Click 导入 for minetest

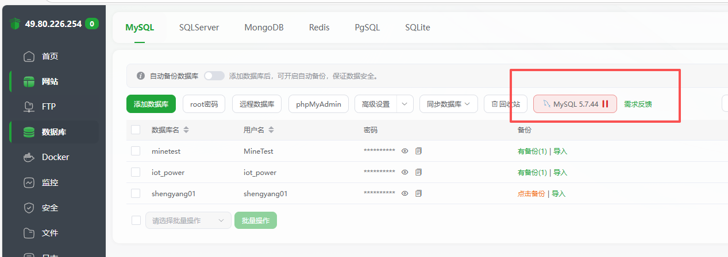[560, 151]
